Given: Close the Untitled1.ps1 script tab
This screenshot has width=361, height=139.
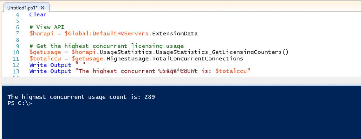Looking at the screenshot, I should pos(42,8).
